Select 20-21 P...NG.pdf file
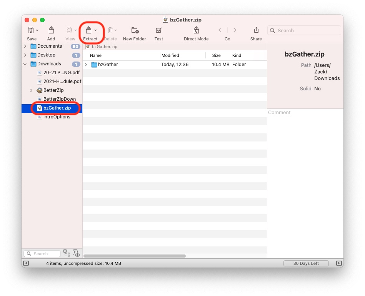Viewport: 365px width, 296px height. pos(62,73)
